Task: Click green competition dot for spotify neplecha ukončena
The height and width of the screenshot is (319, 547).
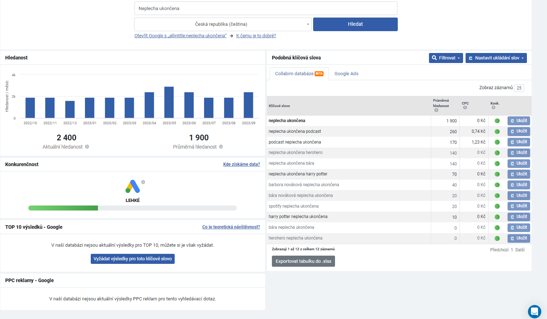Action: (x=497, y=206)
